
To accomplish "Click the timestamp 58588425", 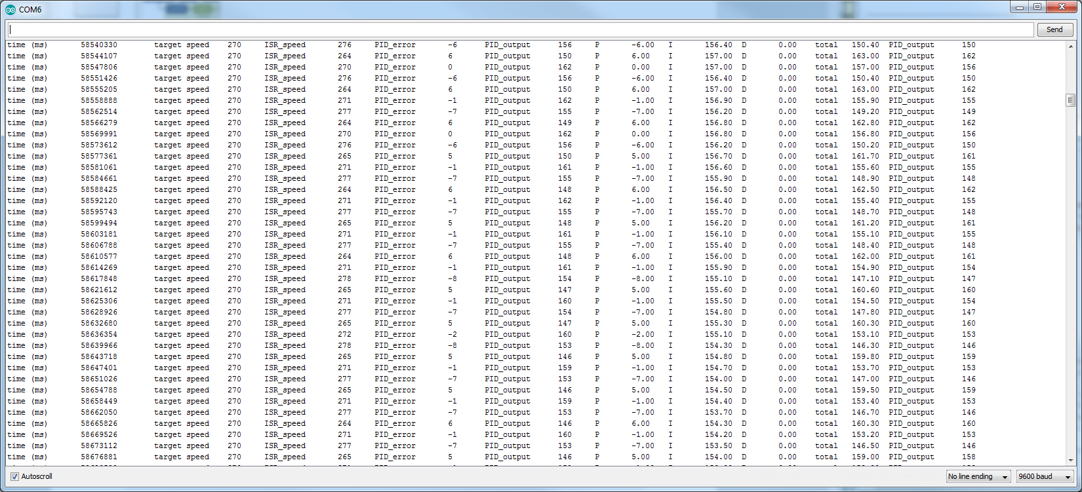I will pos(99,189).
